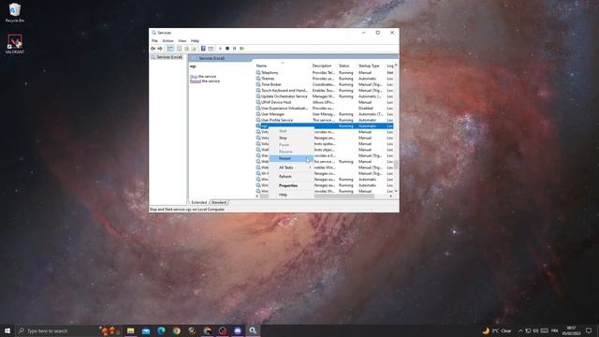Open the VALORANT desktop shortcut
This screenshot has height=337, width=599.
click(x=15, y=44)
